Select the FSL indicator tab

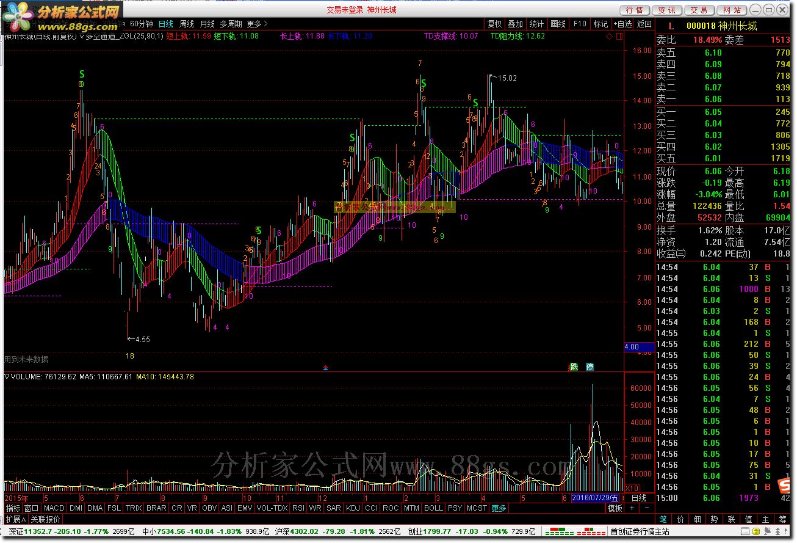114,508
